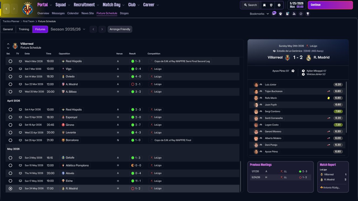Click the Continue button
This screenshot has height=201, width=358.
tap(330, 5)
